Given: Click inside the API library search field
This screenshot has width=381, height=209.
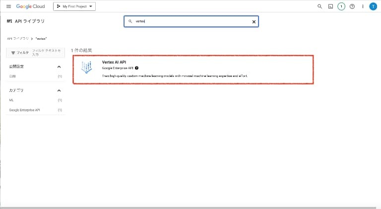Looking at the screenshot, I should point(191,21).
